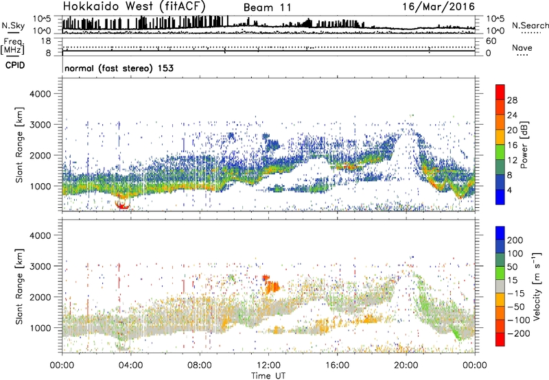
Task: Click the "18" tick on the frequency axis
Action: [46, 41]
